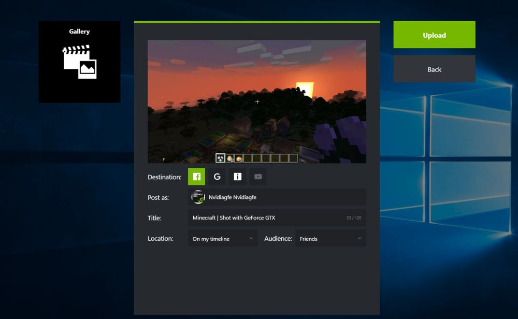Open the Location dropdown showing On my timeline

click(x=222, y=238)
